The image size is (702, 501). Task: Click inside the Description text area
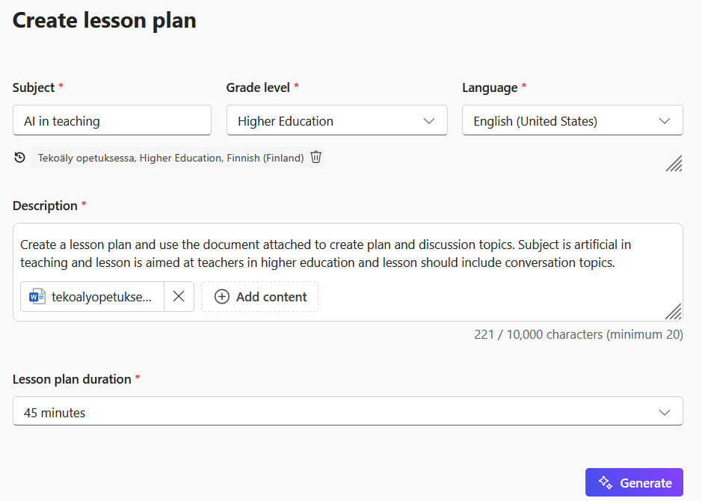[348, 254]
